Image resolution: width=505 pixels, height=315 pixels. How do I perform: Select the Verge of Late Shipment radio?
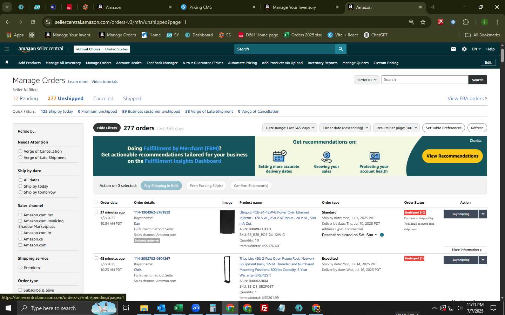[20, 157]
